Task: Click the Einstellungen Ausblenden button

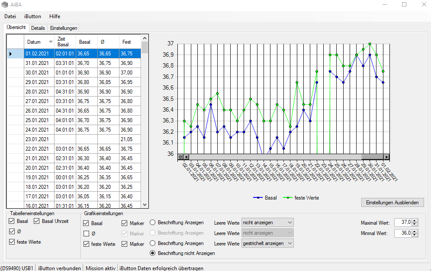Action: [x=392, y=203]
